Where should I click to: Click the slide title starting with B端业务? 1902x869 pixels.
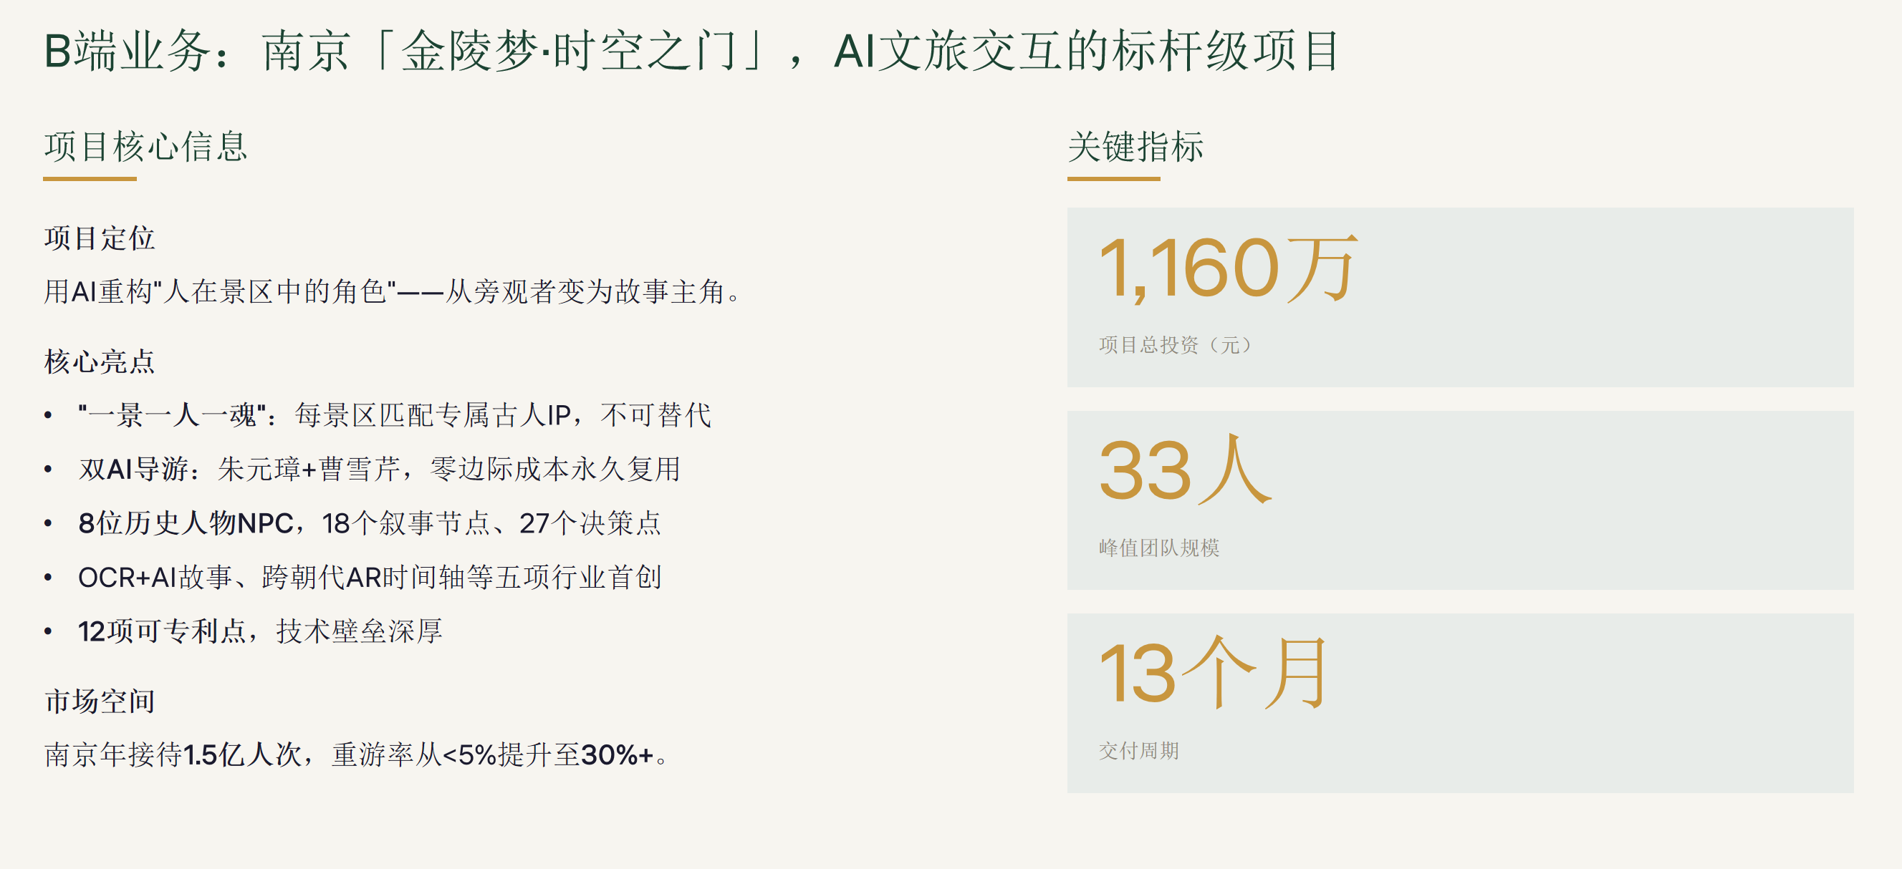692,51
